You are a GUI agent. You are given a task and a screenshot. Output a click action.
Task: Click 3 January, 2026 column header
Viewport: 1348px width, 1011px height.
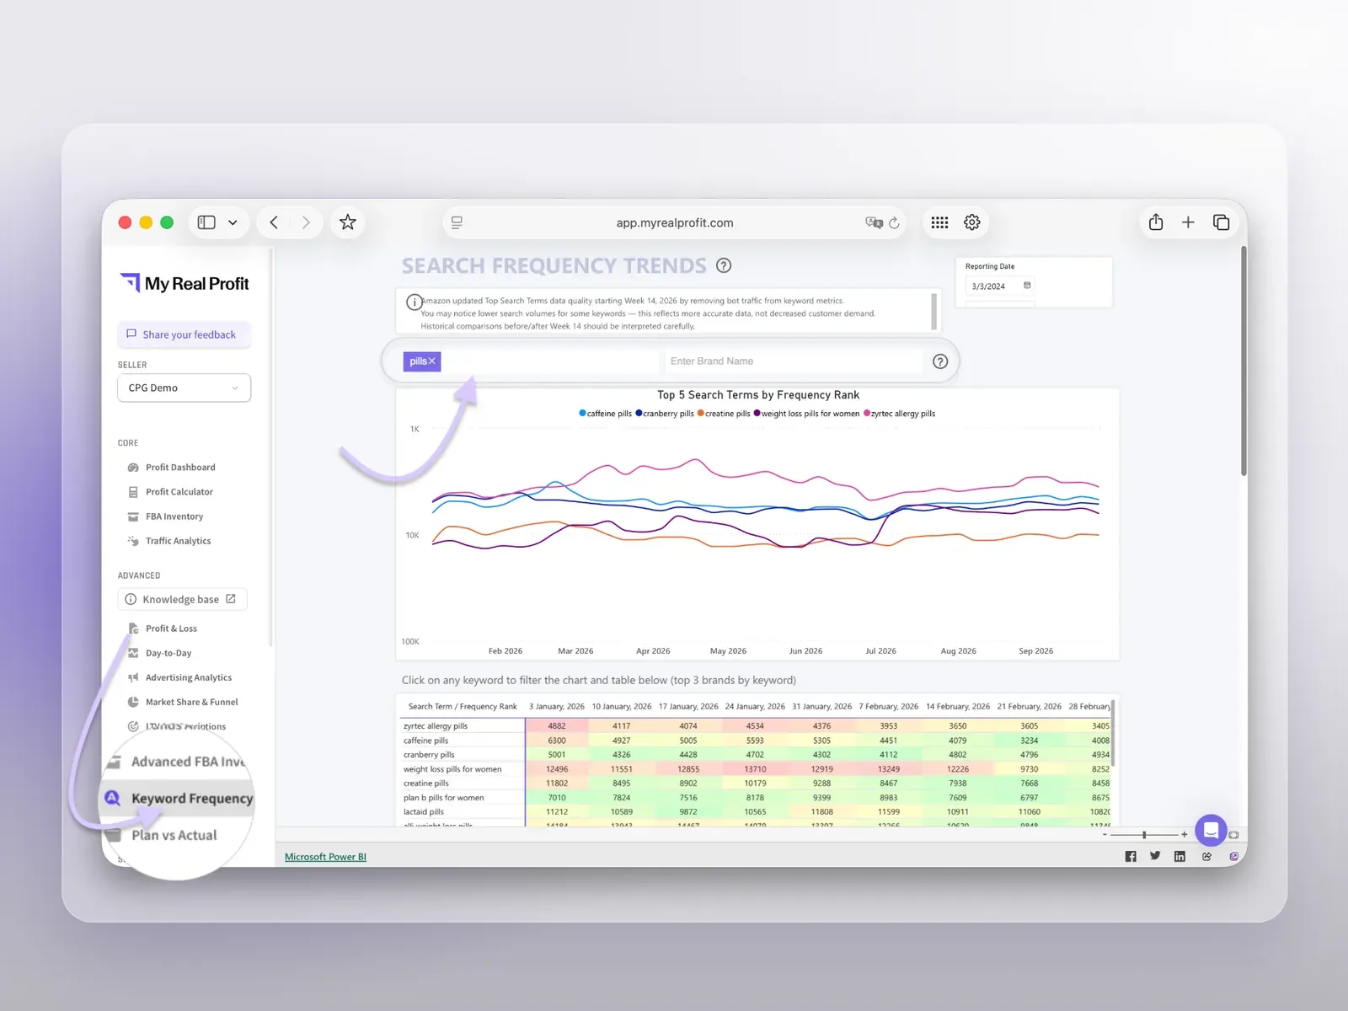tap(556, 707)
